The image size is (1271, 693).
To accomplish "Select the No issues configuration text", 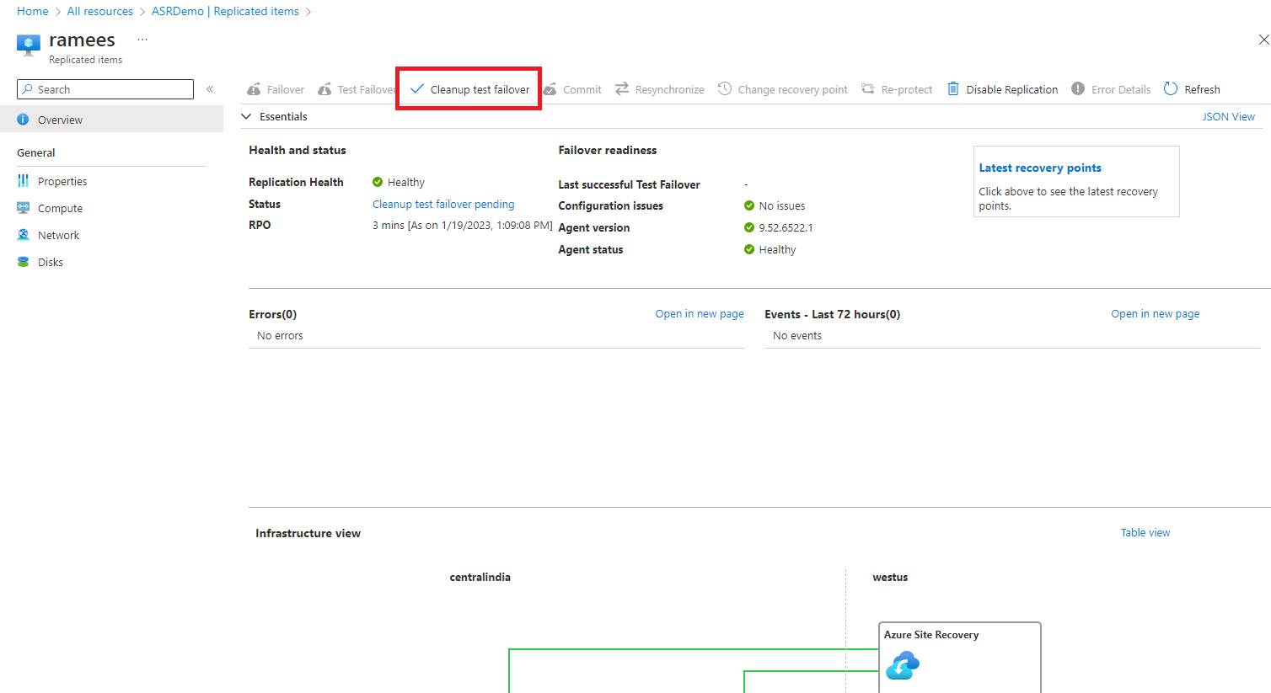I will point(782,205).
